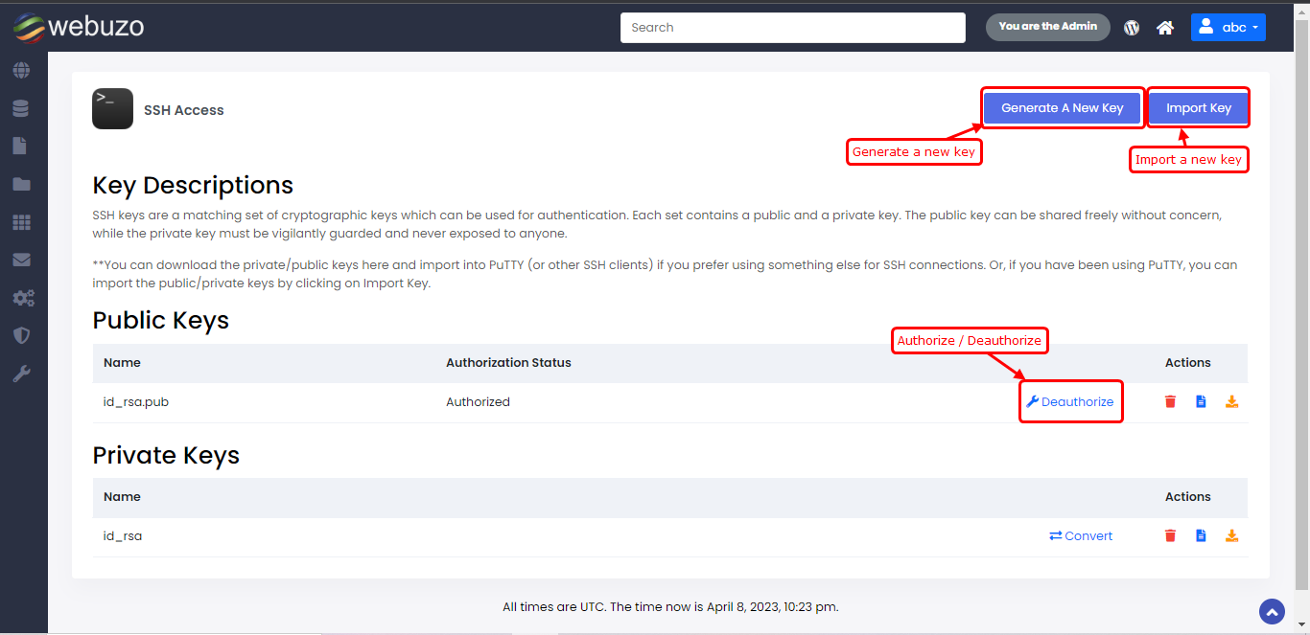This screenshot has height=635, width=1310.
Task: Open the globe Domains sidebar icon
Action: point(21,70)
